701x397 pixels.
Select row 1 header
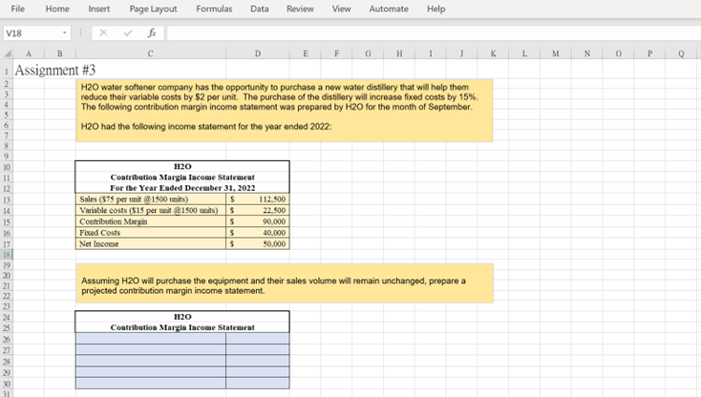(7, 71)
